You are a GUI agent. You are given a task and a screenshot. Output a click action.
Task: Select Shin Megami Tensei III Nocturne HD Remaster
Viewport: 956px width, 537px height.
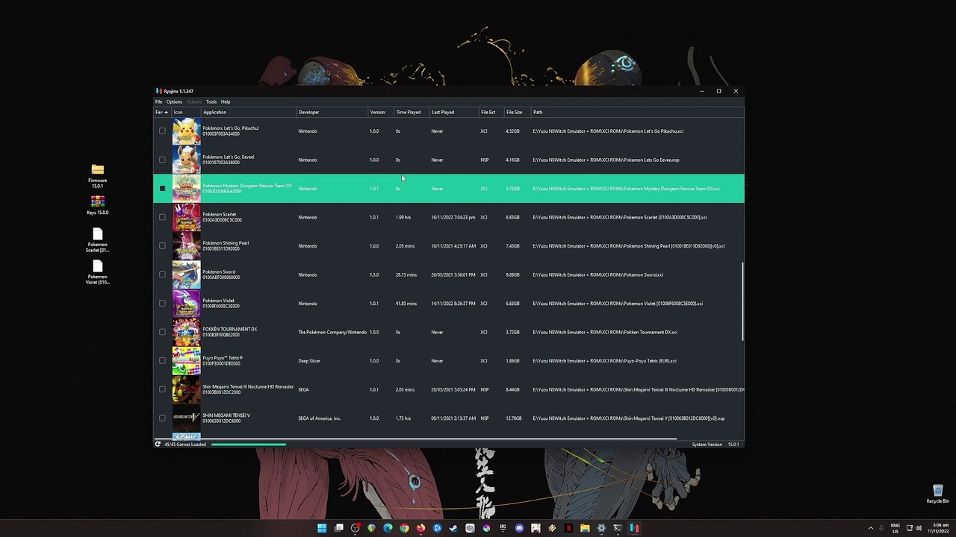[x=449, y=389]
